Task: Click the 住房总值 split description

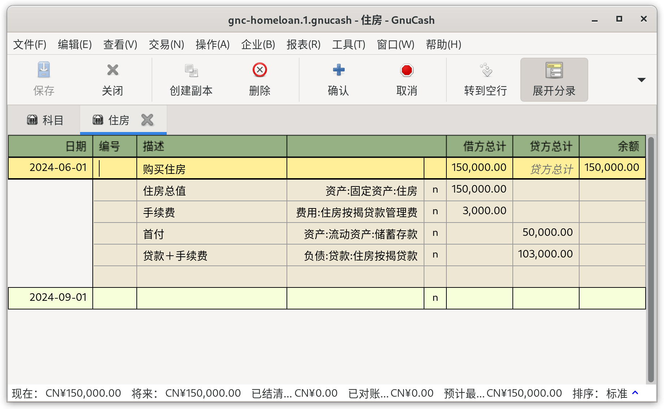Action: (x=211, y=190)
